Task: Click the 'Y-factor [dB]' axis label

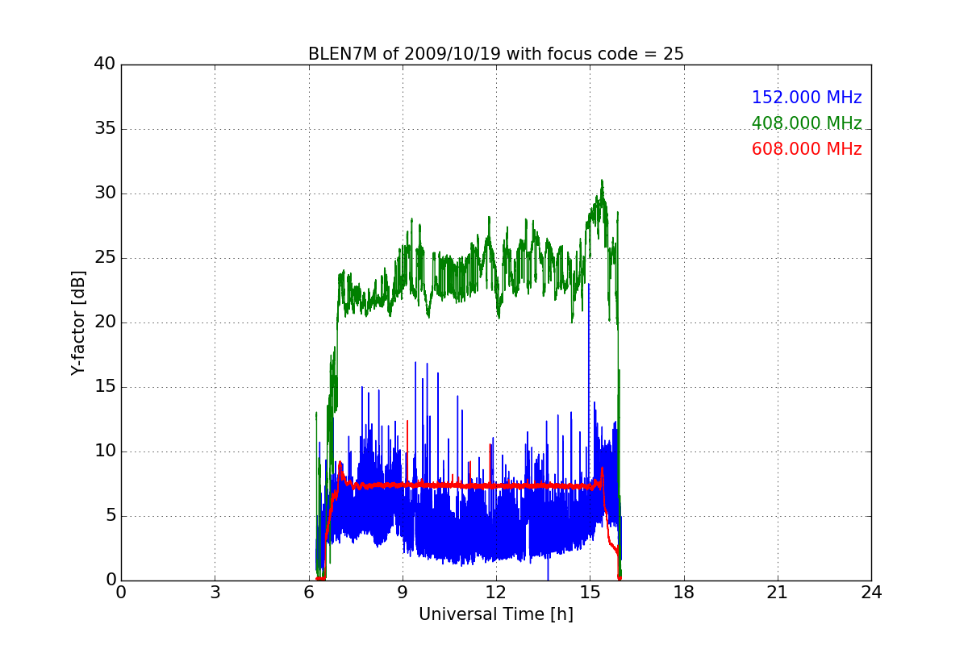Action: pos(78,322)
